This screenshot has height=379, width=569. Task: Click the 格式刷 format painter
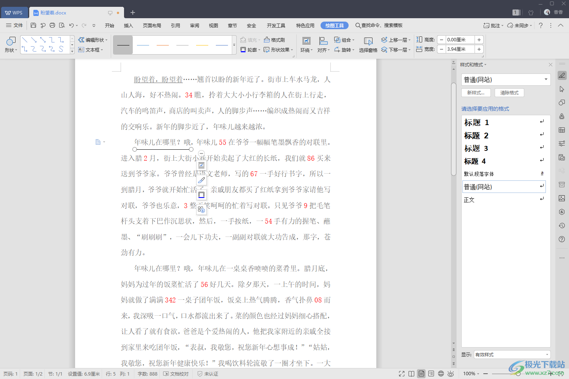point(274,40)
